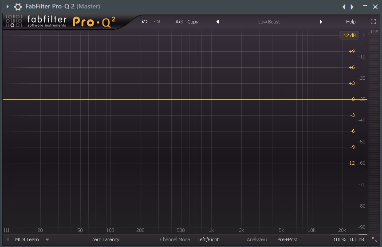Viewport: 382px width, 247px height.
Task: Toggle the piano keyboard display icon
Action: click(x=7, y=230)
